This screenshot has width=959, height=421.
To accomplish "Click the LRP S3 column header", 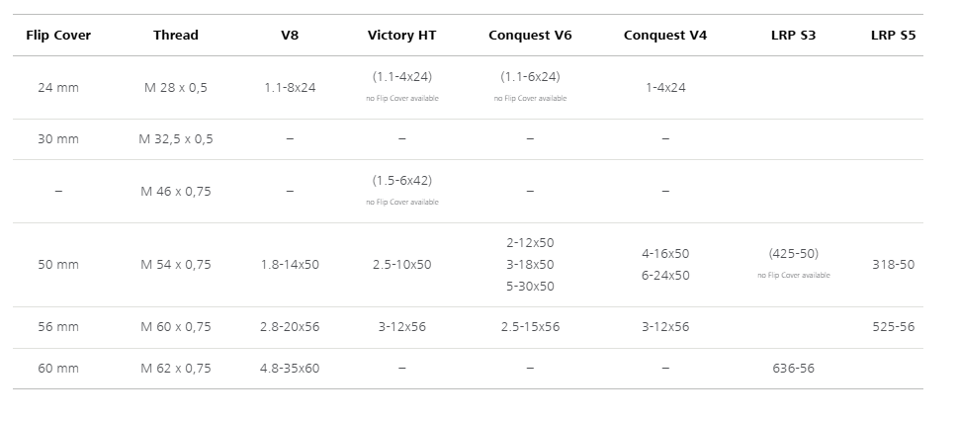I will tap(793, 36).
